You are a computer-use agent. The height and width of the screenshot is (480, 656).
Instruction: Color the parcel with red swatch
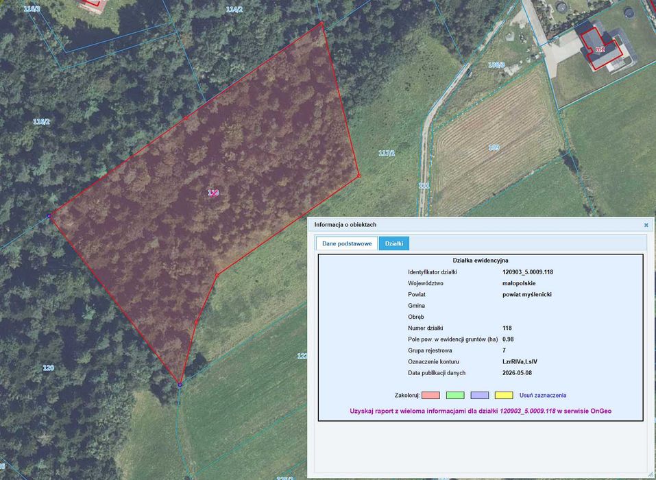click(430, 395)
